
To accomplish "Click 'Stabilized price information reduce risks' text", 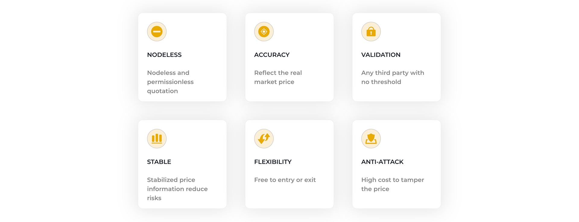I will 177,189.
